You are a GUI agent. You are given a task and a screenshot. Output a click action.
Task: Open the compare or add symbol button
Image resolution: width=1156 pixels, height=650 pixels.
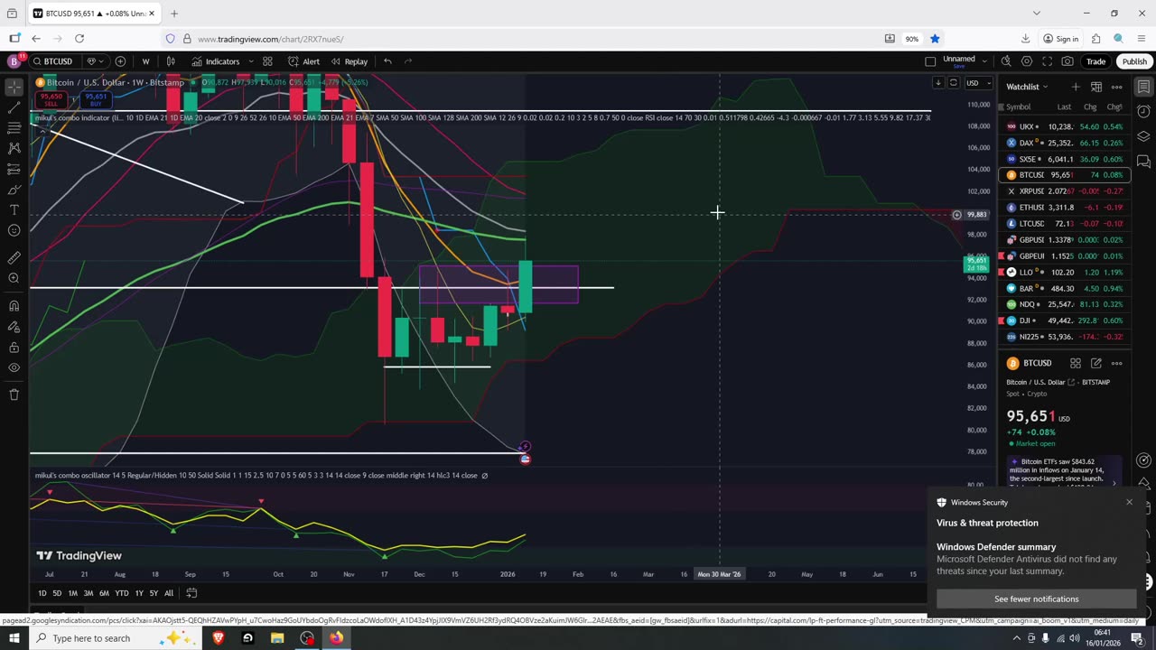point(120,61)
